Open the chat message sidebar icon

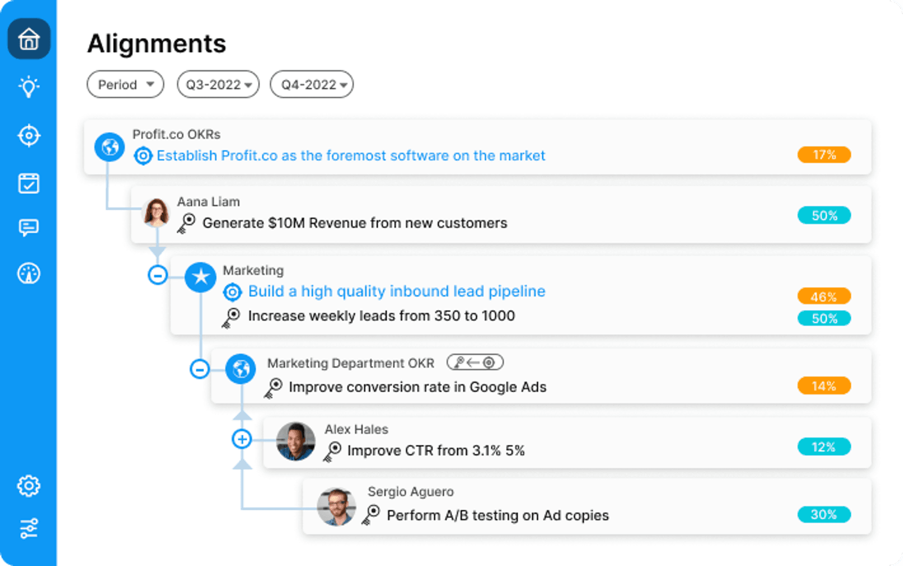tap(29, 228)
